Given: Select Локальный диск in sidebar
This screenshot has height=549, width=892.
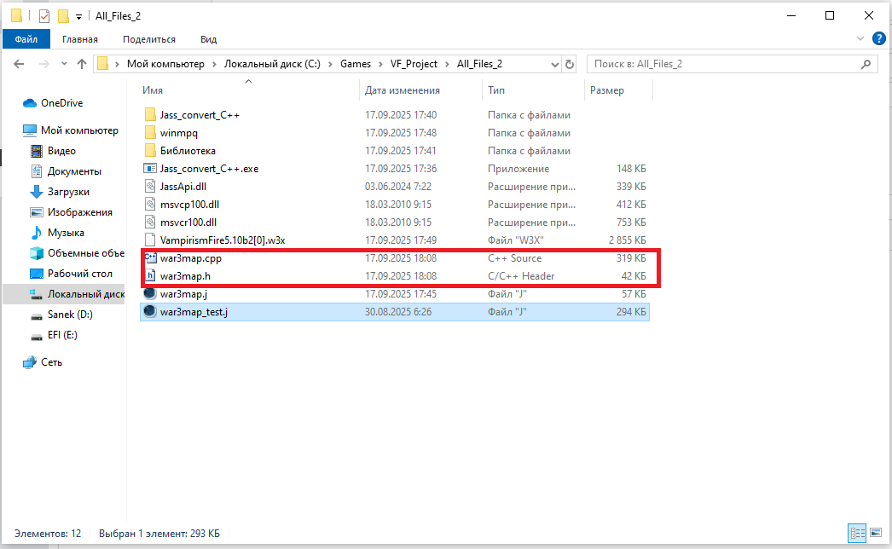Looking at the screenshot, I should tap(64, 294).
